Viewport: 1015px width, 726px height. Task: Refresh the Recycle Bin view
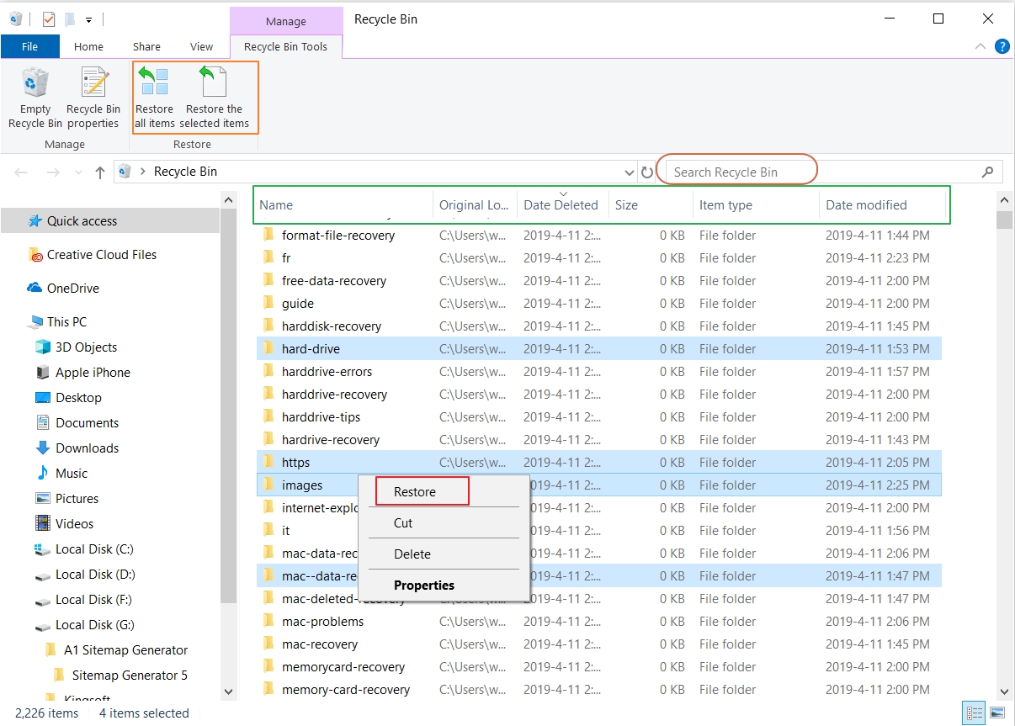646,172
